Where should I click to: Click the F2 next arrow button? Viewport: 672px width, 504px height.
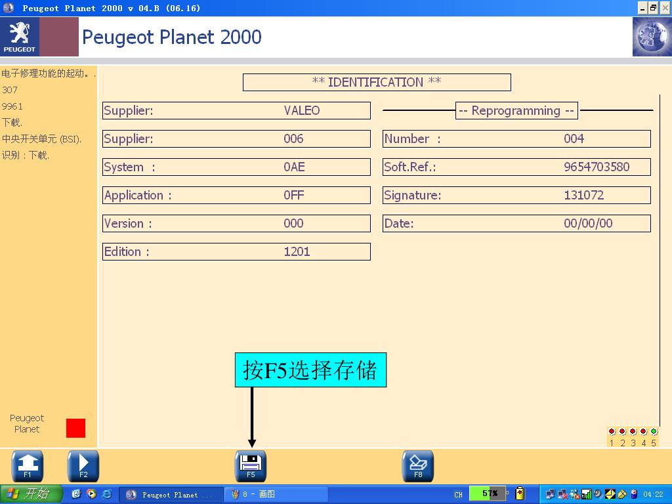[83, 467]
